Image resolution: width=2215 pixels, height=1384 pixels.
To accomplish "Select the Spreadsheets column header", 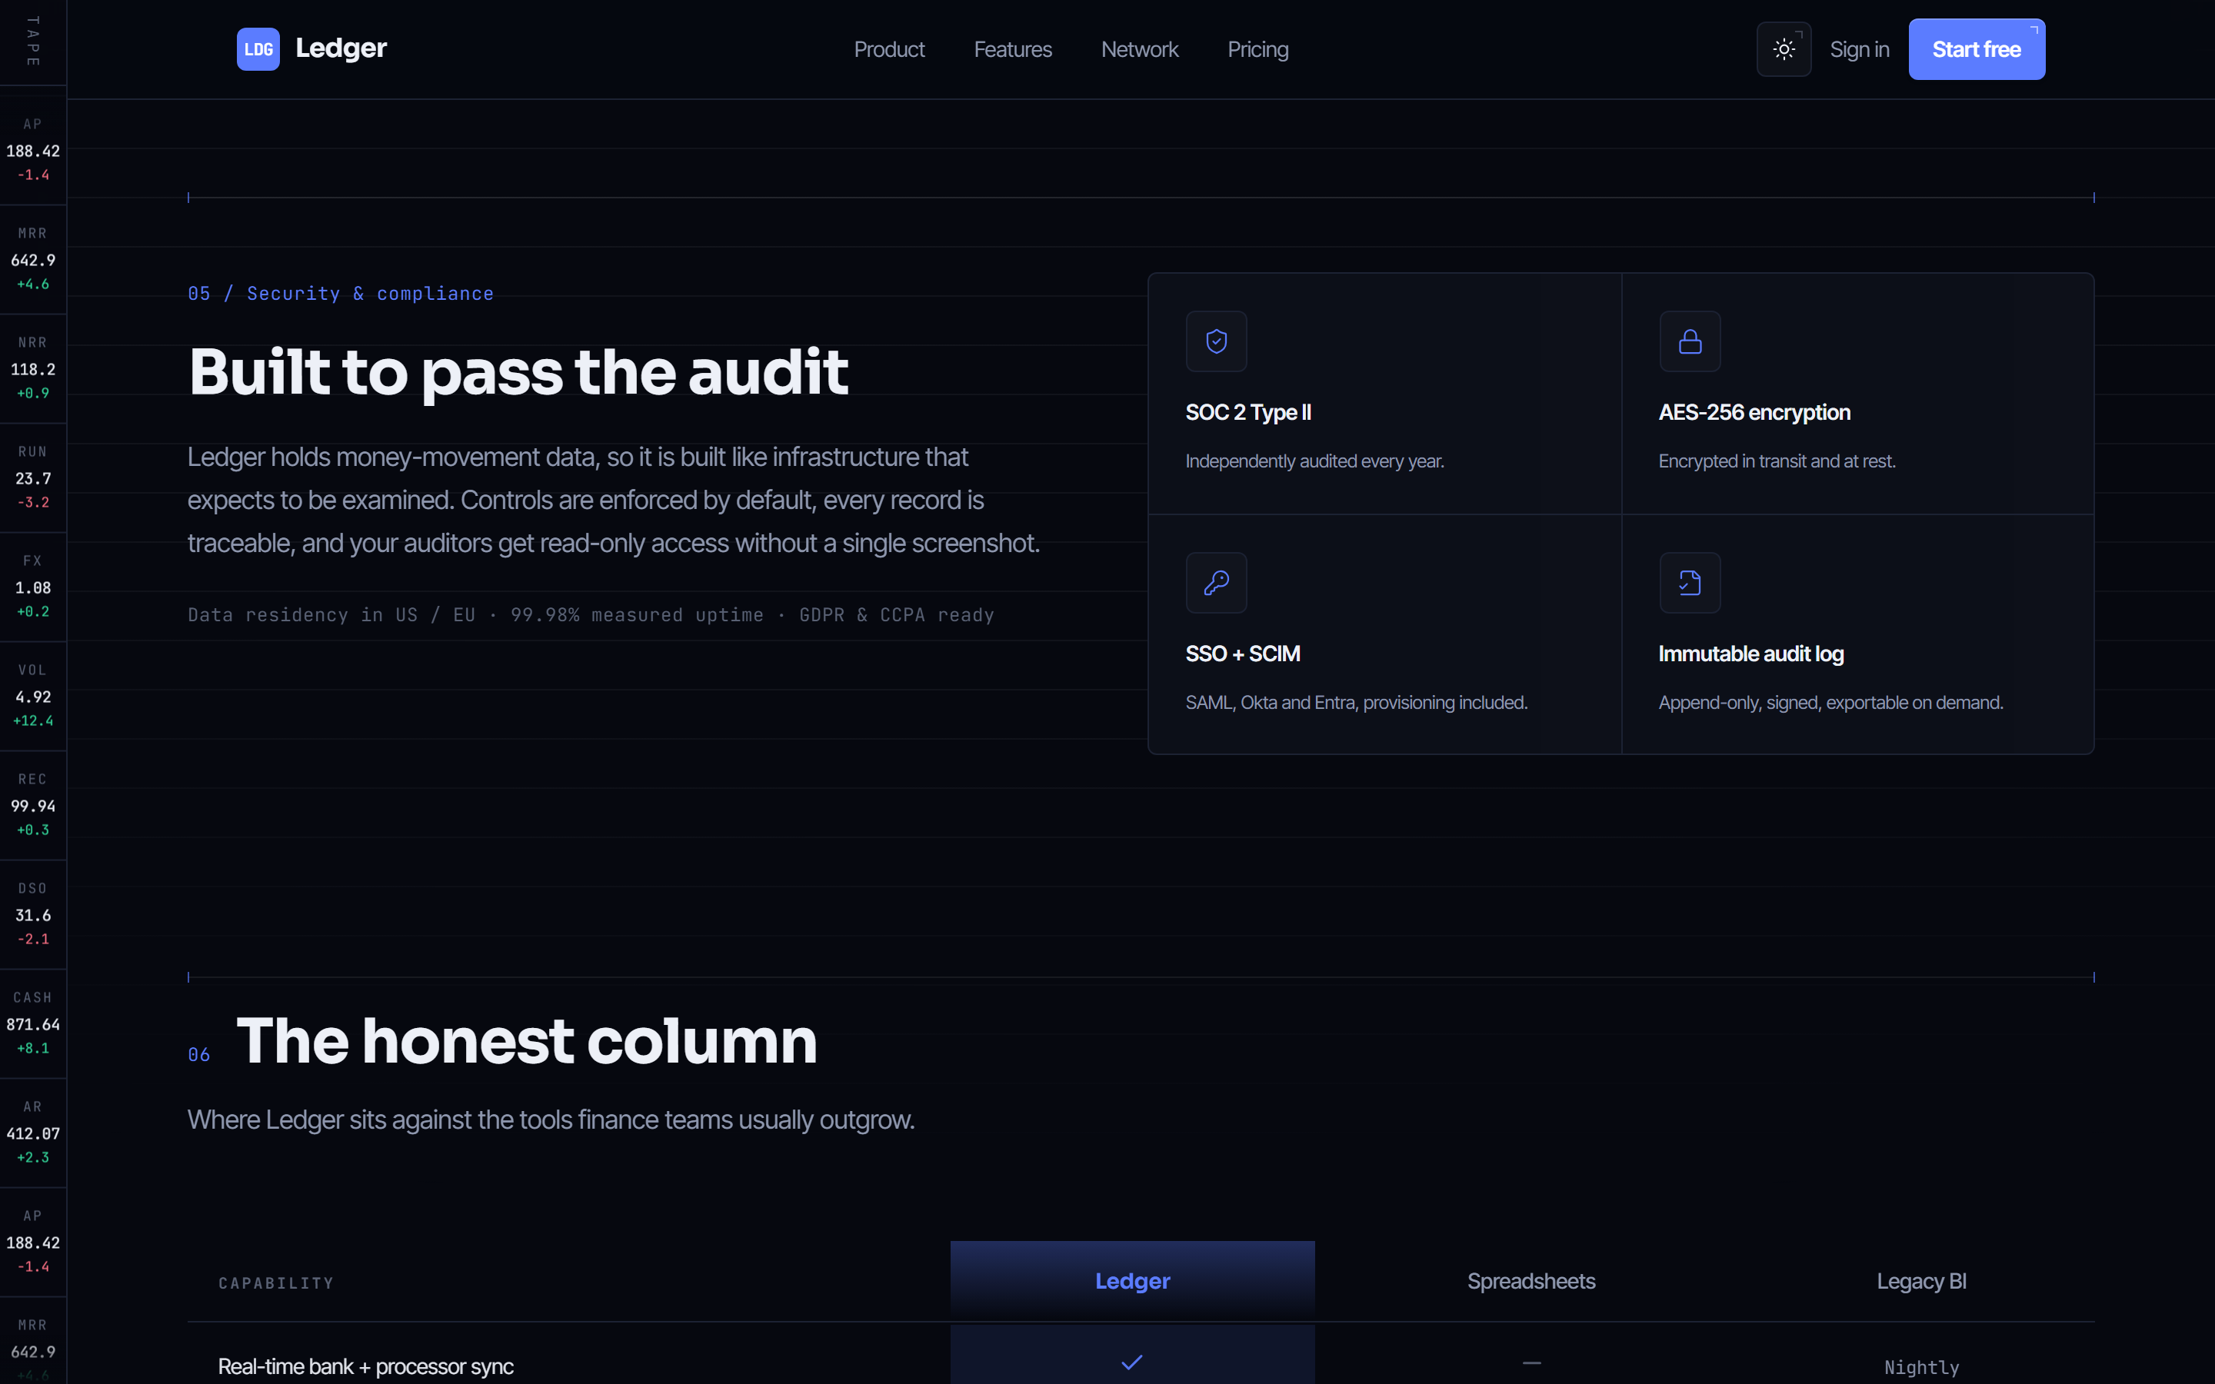I will coord(1531,1282).
